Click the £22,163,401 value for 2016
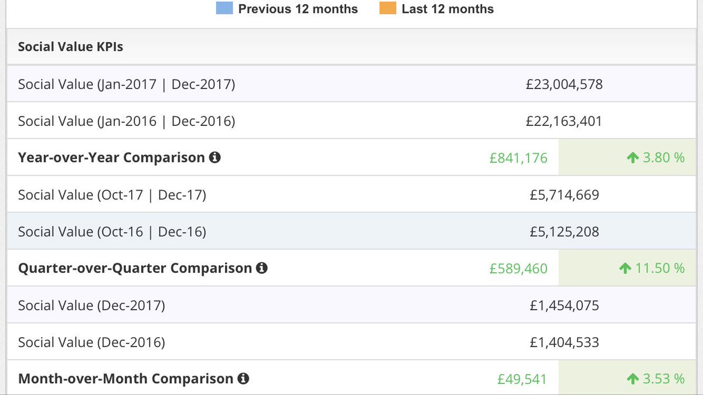Image resolution: width=703 pixels, height=395 pixels. click(x=564, y=121)
